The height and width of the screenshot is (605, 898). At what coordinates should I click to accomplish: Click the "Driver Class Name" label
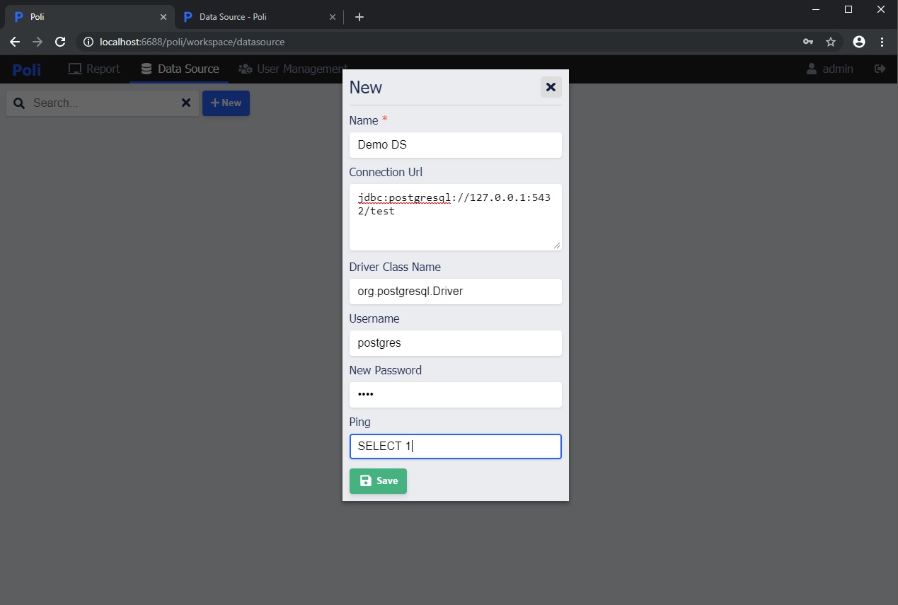click(395, 267)
